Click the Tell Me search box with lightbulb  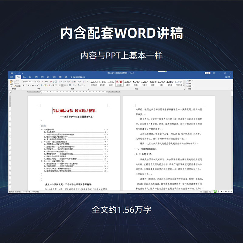click(78, 77)
